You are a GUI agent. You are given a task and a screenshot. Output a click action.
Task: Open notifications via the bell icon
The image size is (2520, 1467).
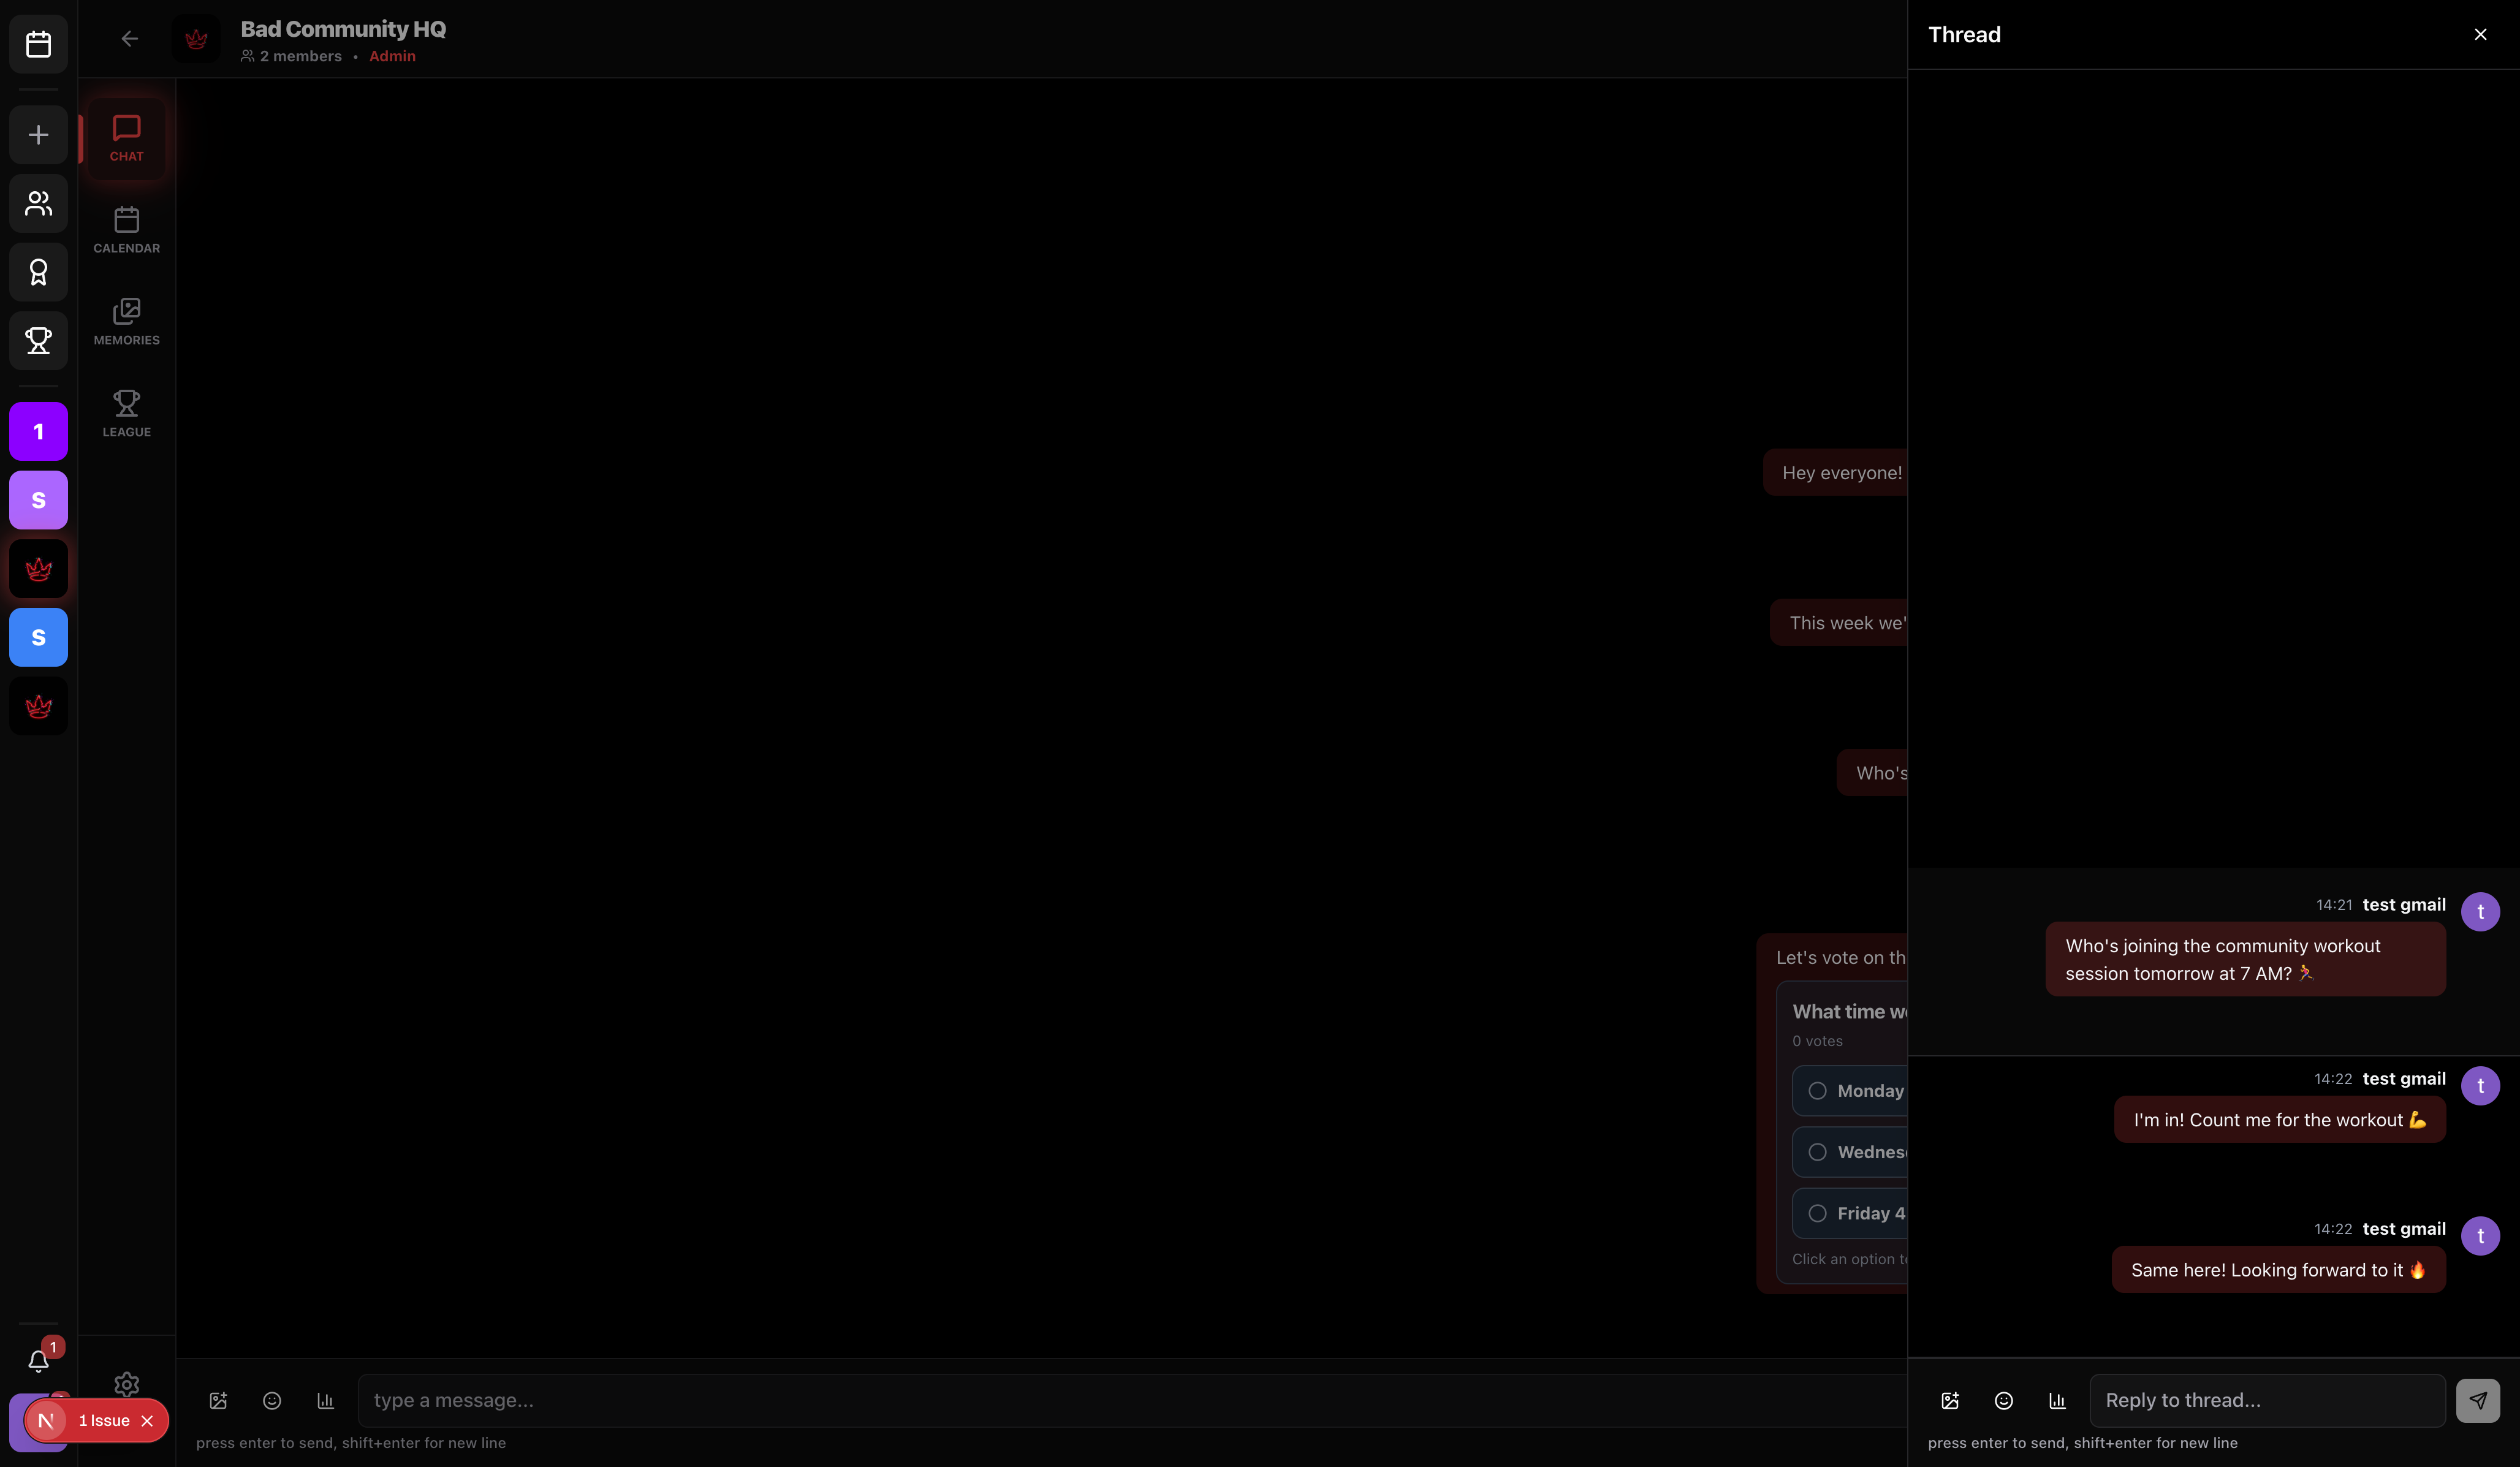pyautogui.click(x=38, y=1362)
